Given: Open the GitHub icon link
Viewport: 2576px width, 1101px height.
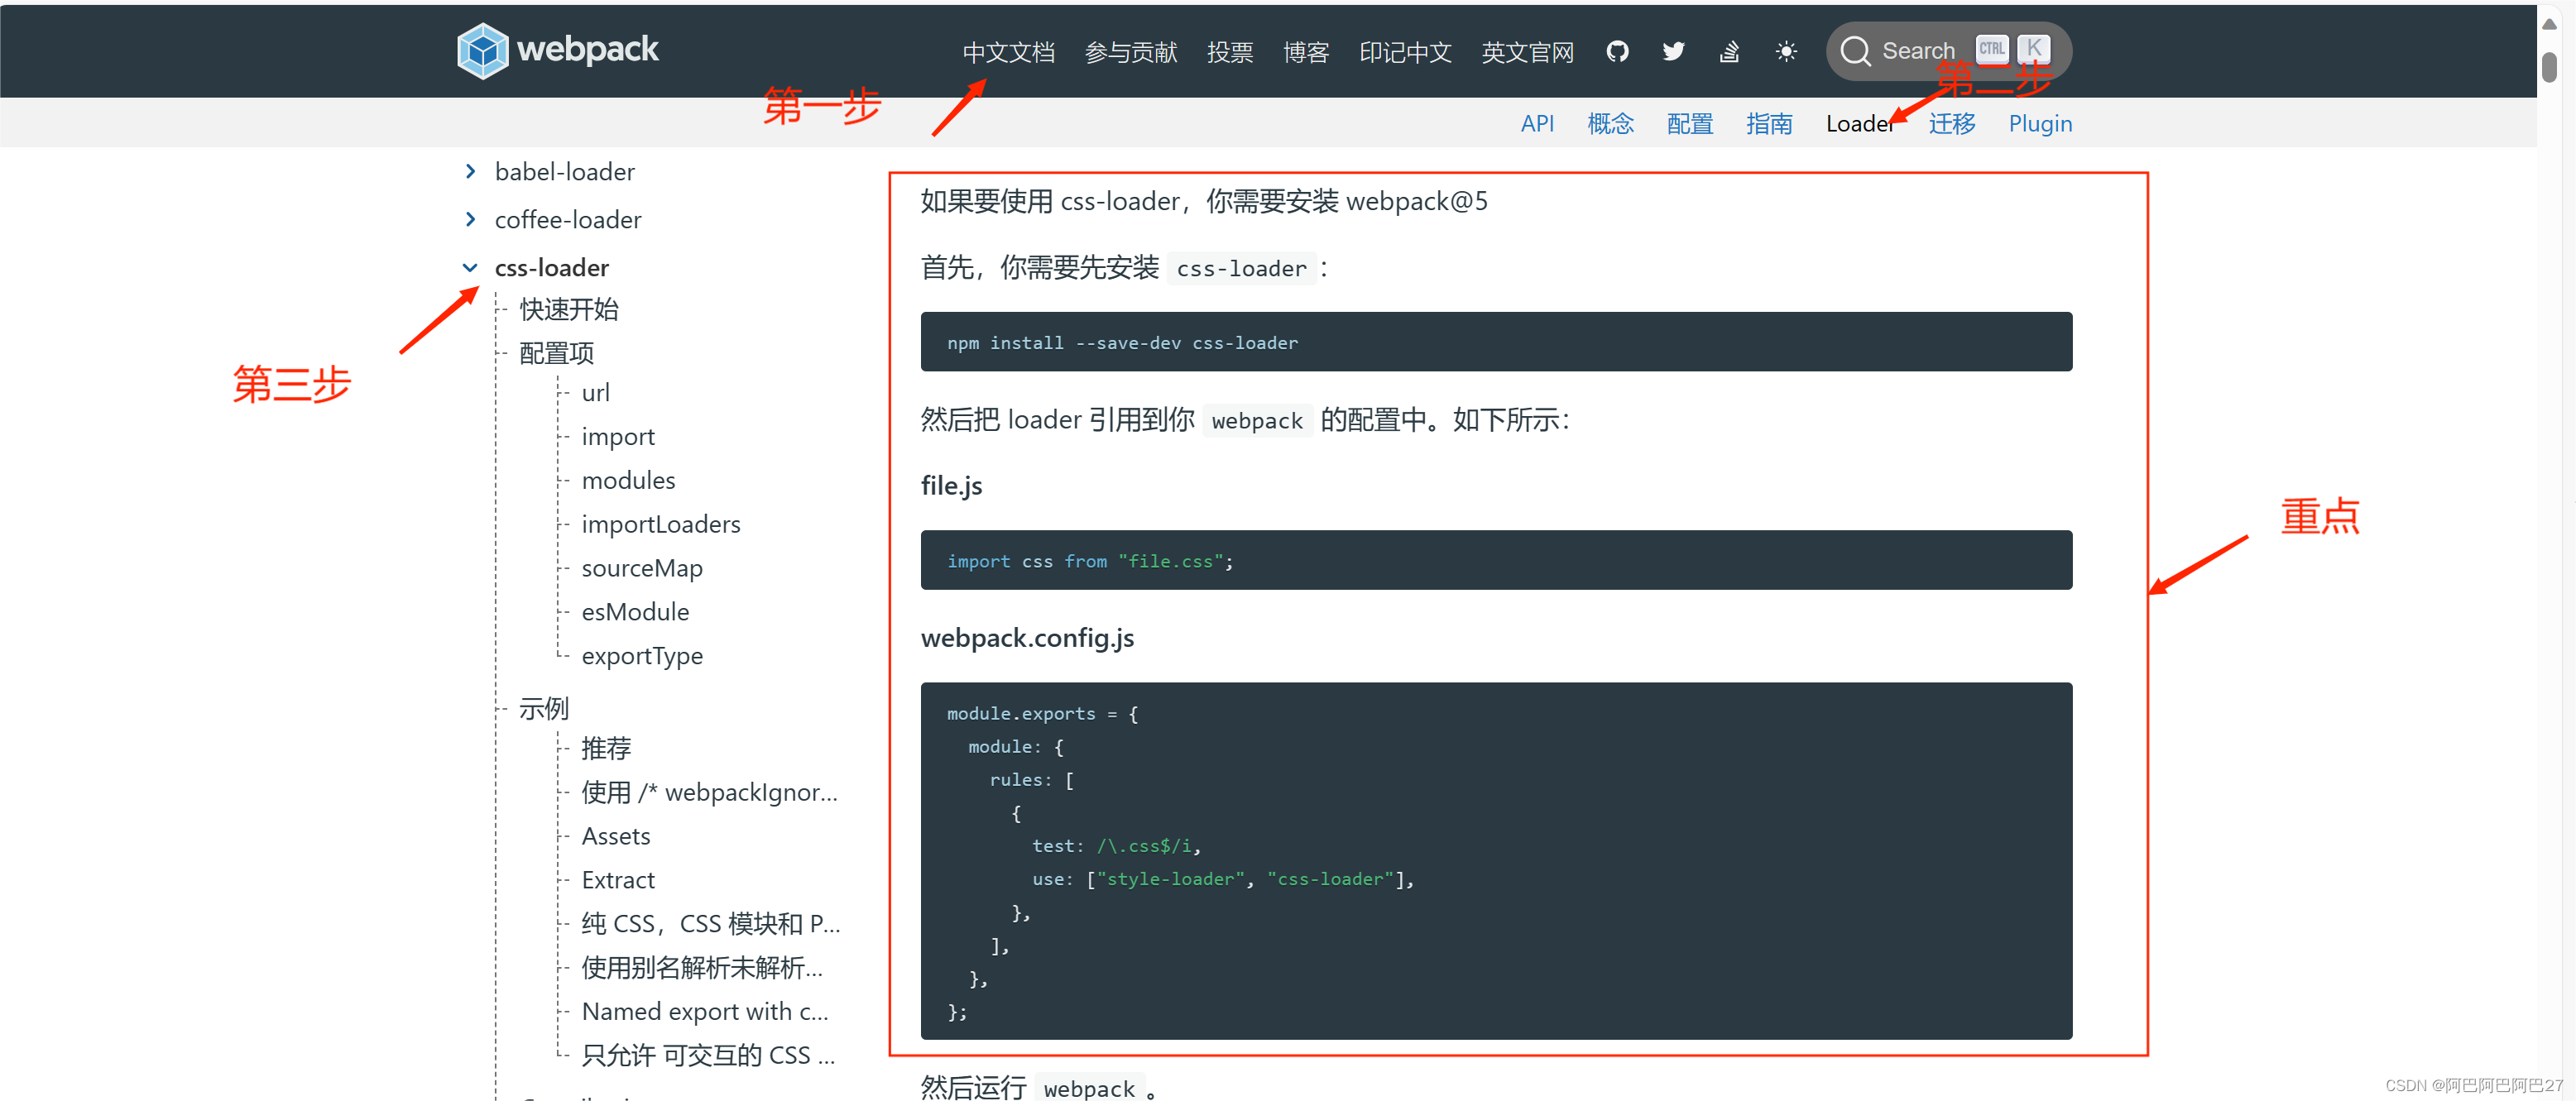Looking at the screenshot, I should [x=1617, y=51].
